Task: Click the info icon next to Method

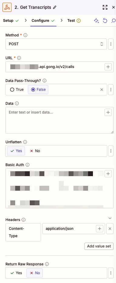Action: click(26, 35)
